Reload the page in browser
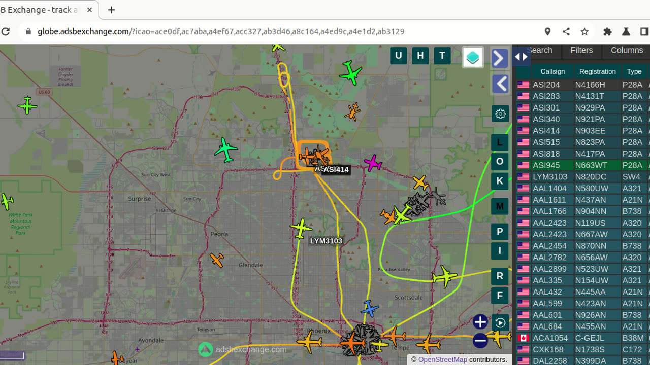This screenshot has height=365, width=650. point(6,31)
